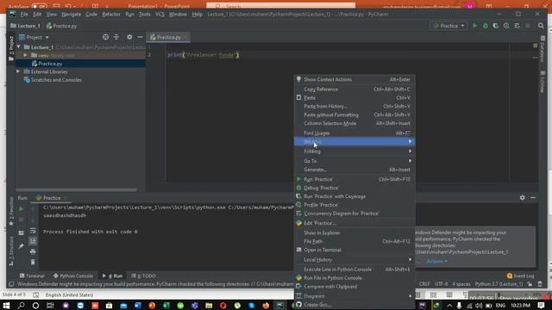
Task: Print the run output with printer icon
Action: [33, 251]
